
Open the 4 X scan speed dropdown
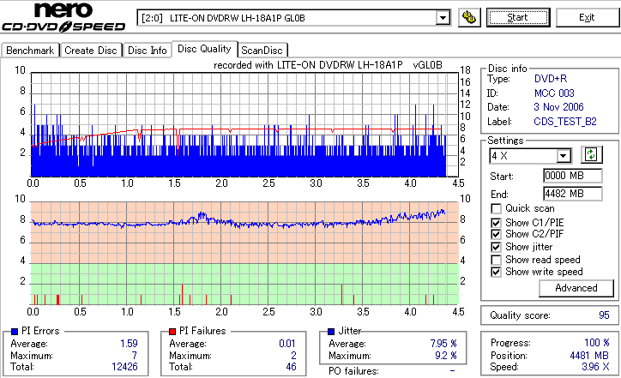click(563, 156)
